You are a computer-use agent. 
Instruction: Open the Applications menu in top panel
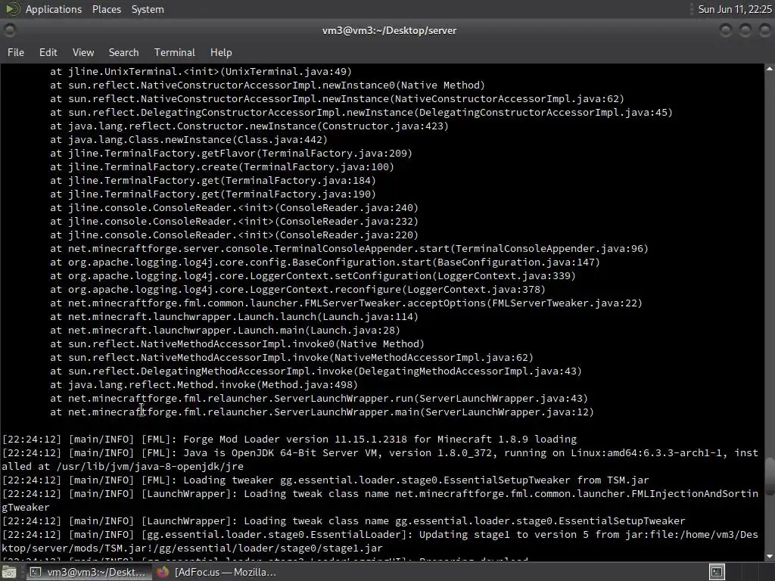point(54,9)
